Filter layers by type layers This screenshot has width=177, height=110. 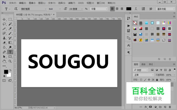coord(161,70)
